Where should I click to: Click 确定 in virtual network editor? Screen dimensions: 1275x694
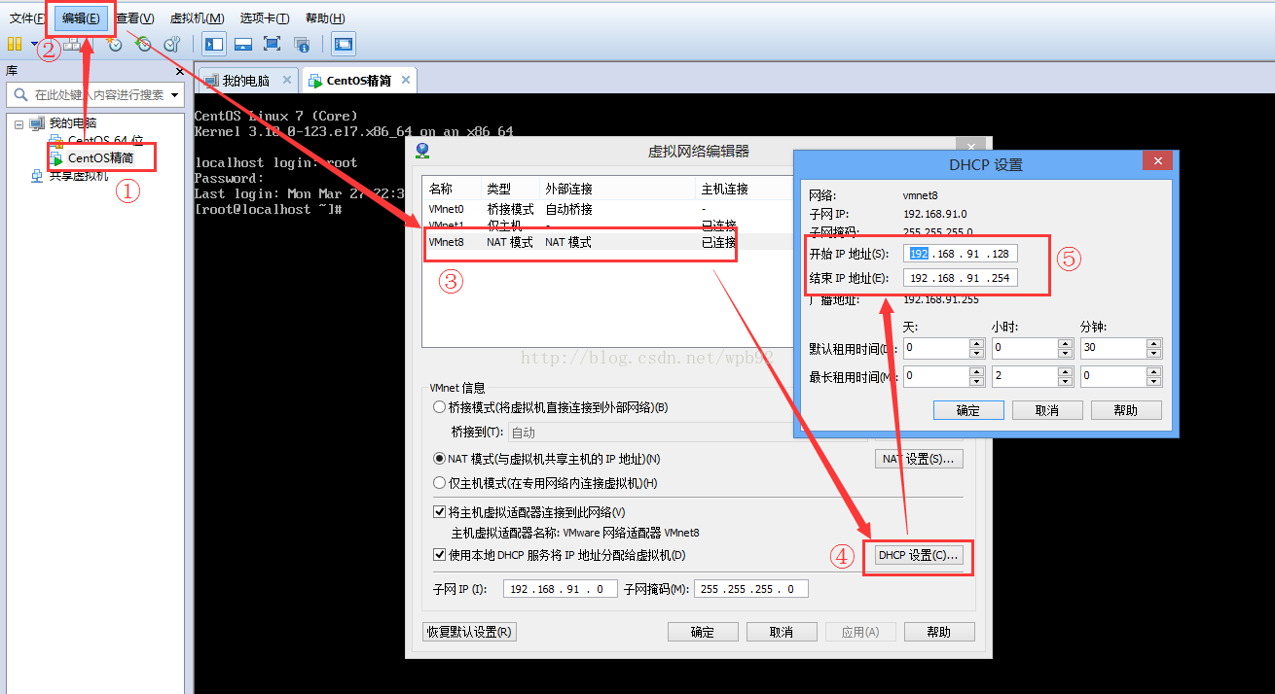point(703,632)
